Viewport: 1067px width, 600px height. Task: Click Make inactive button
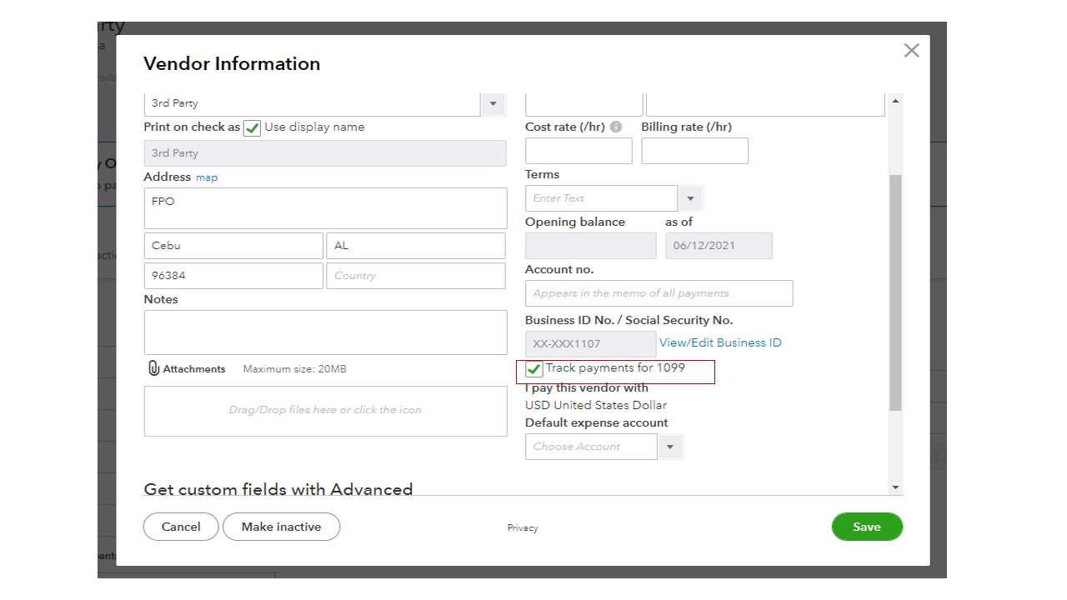click(x=281, y=527)
